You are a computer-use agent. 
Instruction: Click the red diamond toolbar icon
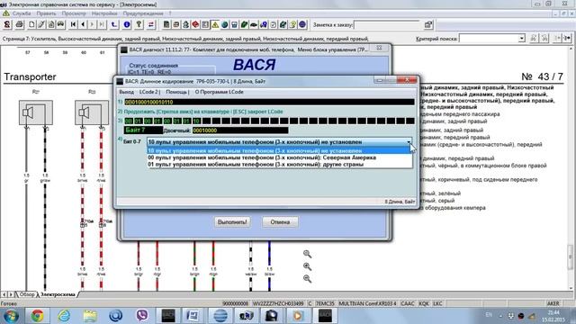tap(195, 24)
